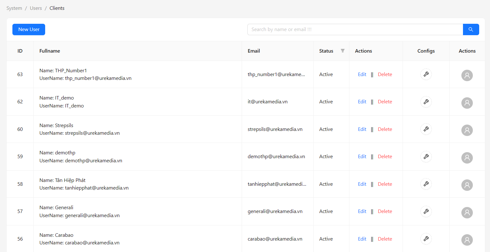Click 'Name: Strepsils' text
Image resolution: width=490 pixels, height=252 pixels.
click(56, 126)
